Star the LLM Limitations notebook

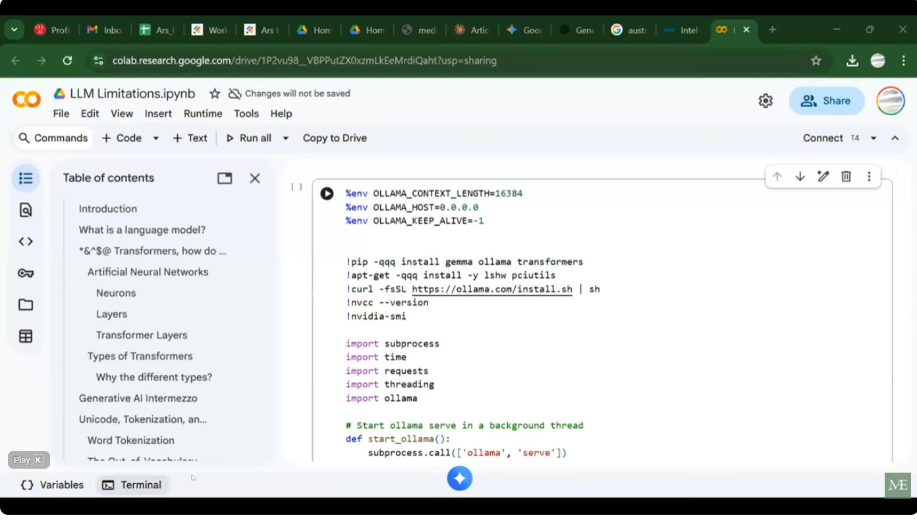pyautogui.click(x=215, y=93)
